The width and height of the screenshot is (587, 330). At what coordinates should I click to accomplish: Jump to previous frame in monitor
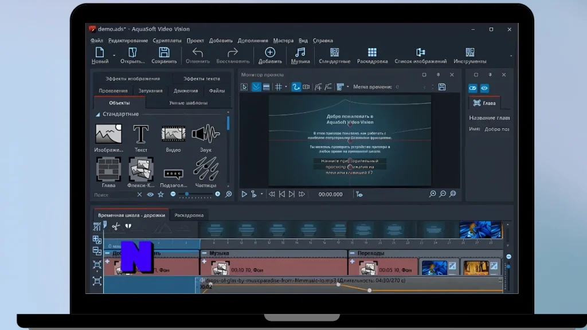(x=281, y=194)
